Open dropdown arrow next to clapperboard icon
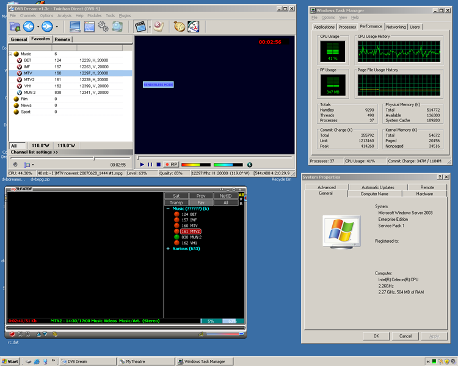The image size is (458, 366). [x=150, y=27]
